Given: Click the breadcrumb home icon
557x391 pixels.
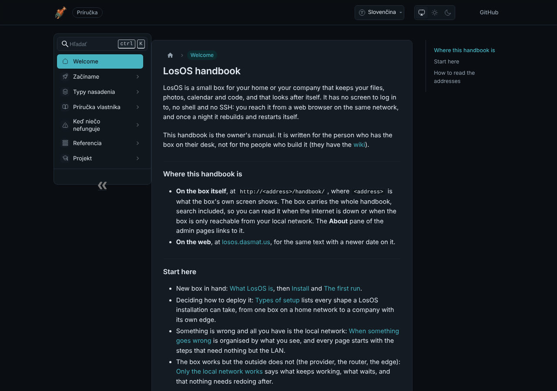Looking at the screenshot, I should coord(170,55).
